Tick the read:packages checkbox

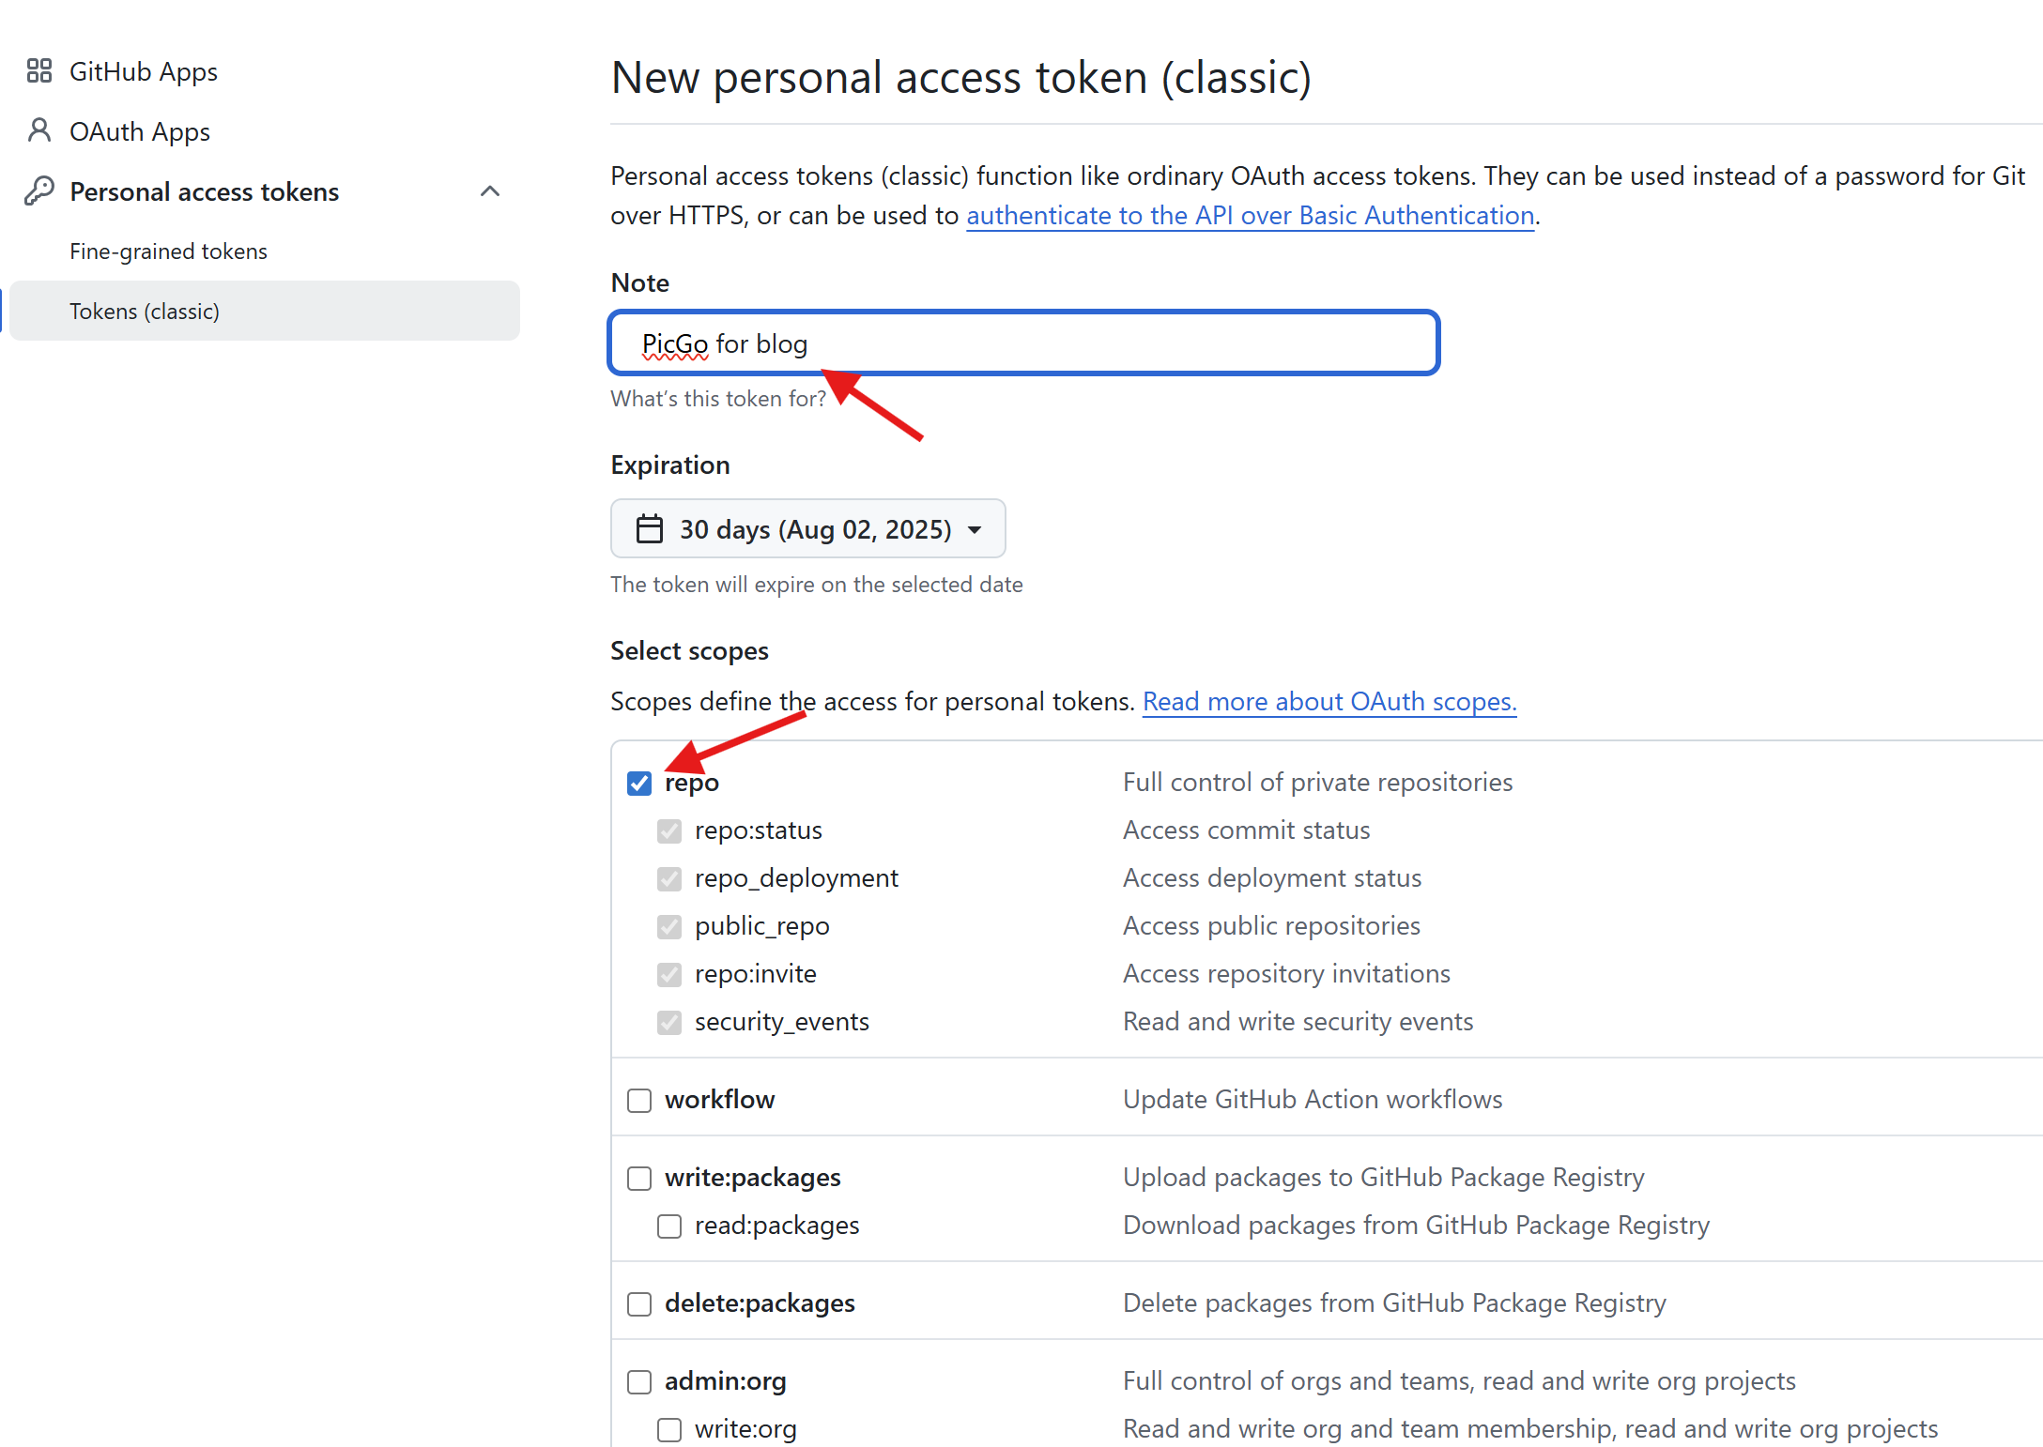pyautogui.click(x=669, y=1226)
